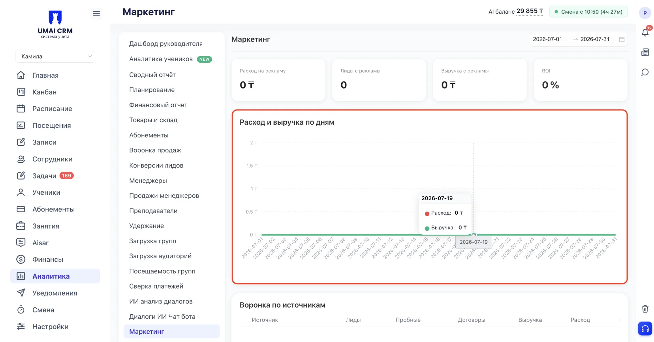Click chart data point for 2026-07-19

click(474, 234)
